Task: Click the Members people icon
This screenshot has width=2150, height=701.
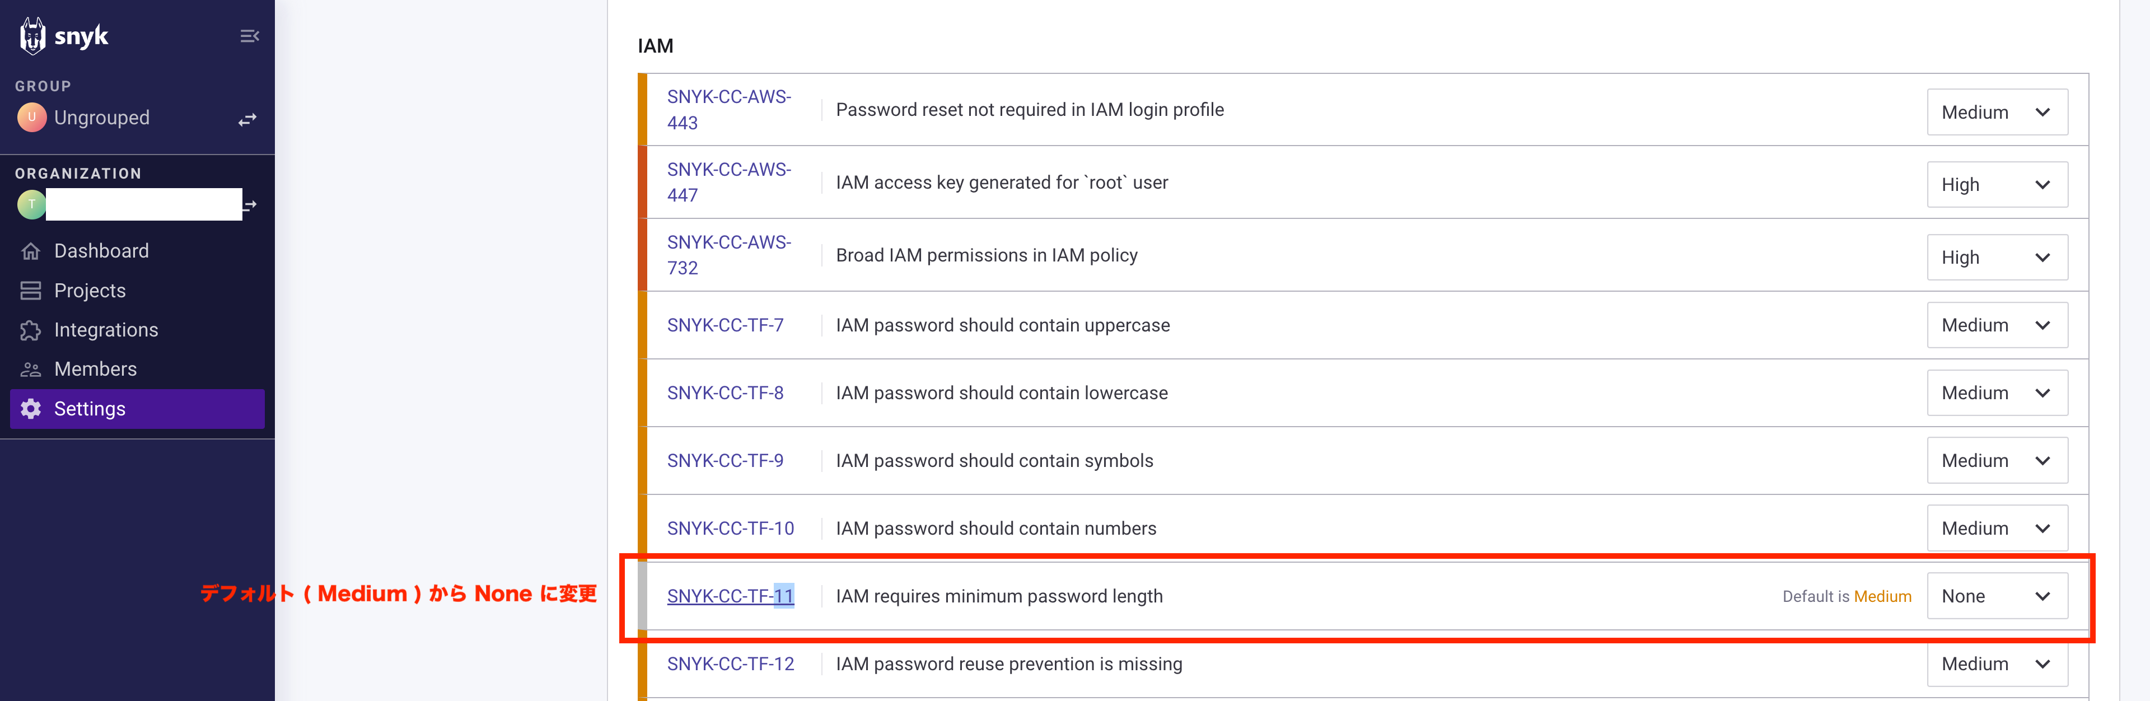Action: click(x=31, y=369)
